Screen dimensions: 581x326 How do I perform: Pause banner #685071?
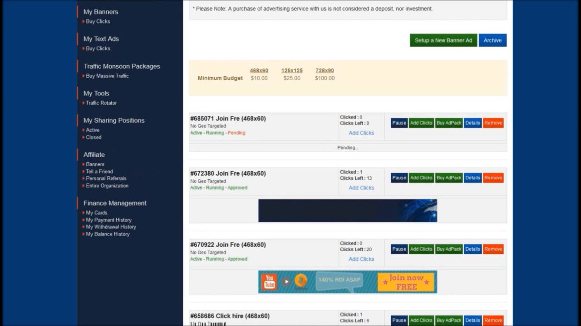[x=399, y=123]
